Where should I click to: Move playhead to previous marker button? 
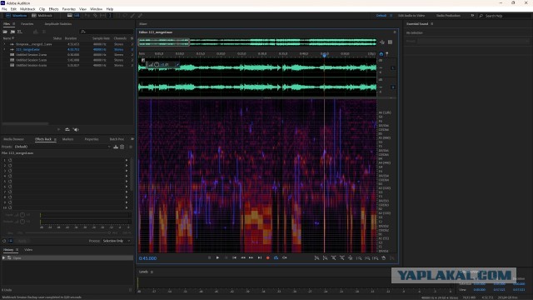[x=235, y=257]
